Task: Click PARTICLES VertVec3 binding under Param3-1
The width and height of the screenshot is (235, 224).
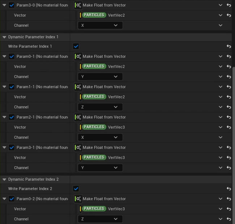Action: 103,158
